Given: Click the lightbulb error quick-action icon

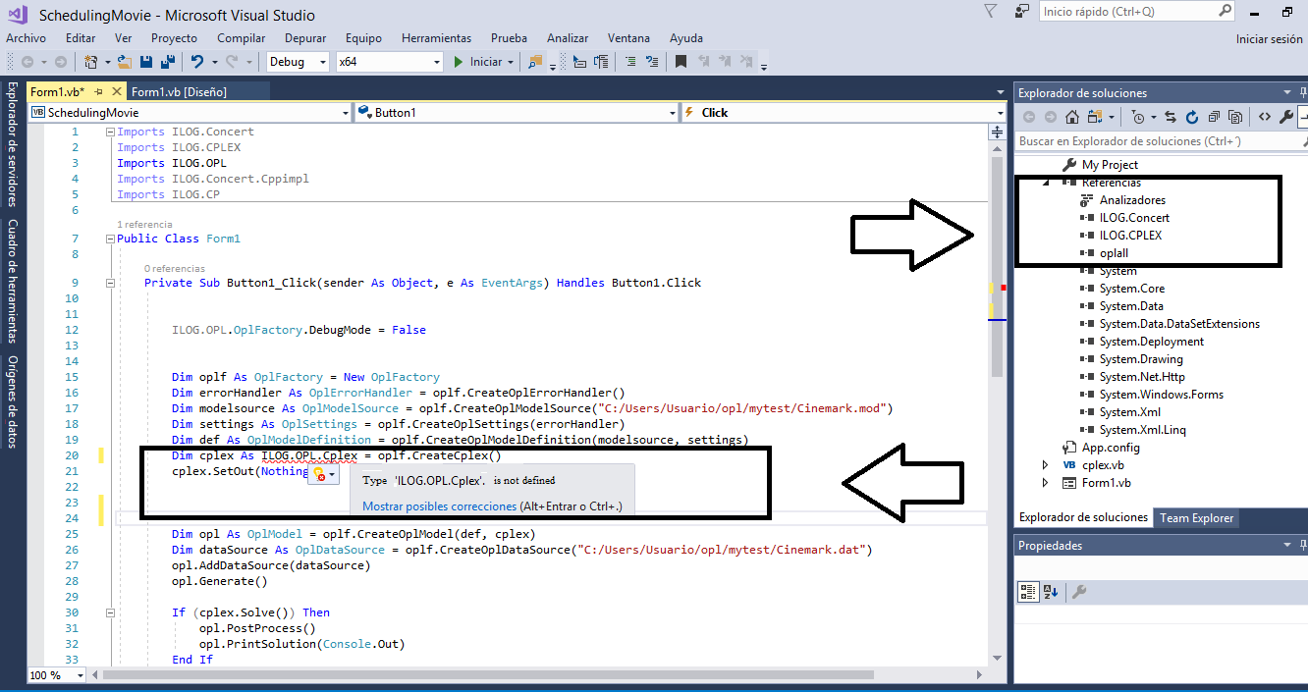Looking at the screenshot, I should (319, 474).
